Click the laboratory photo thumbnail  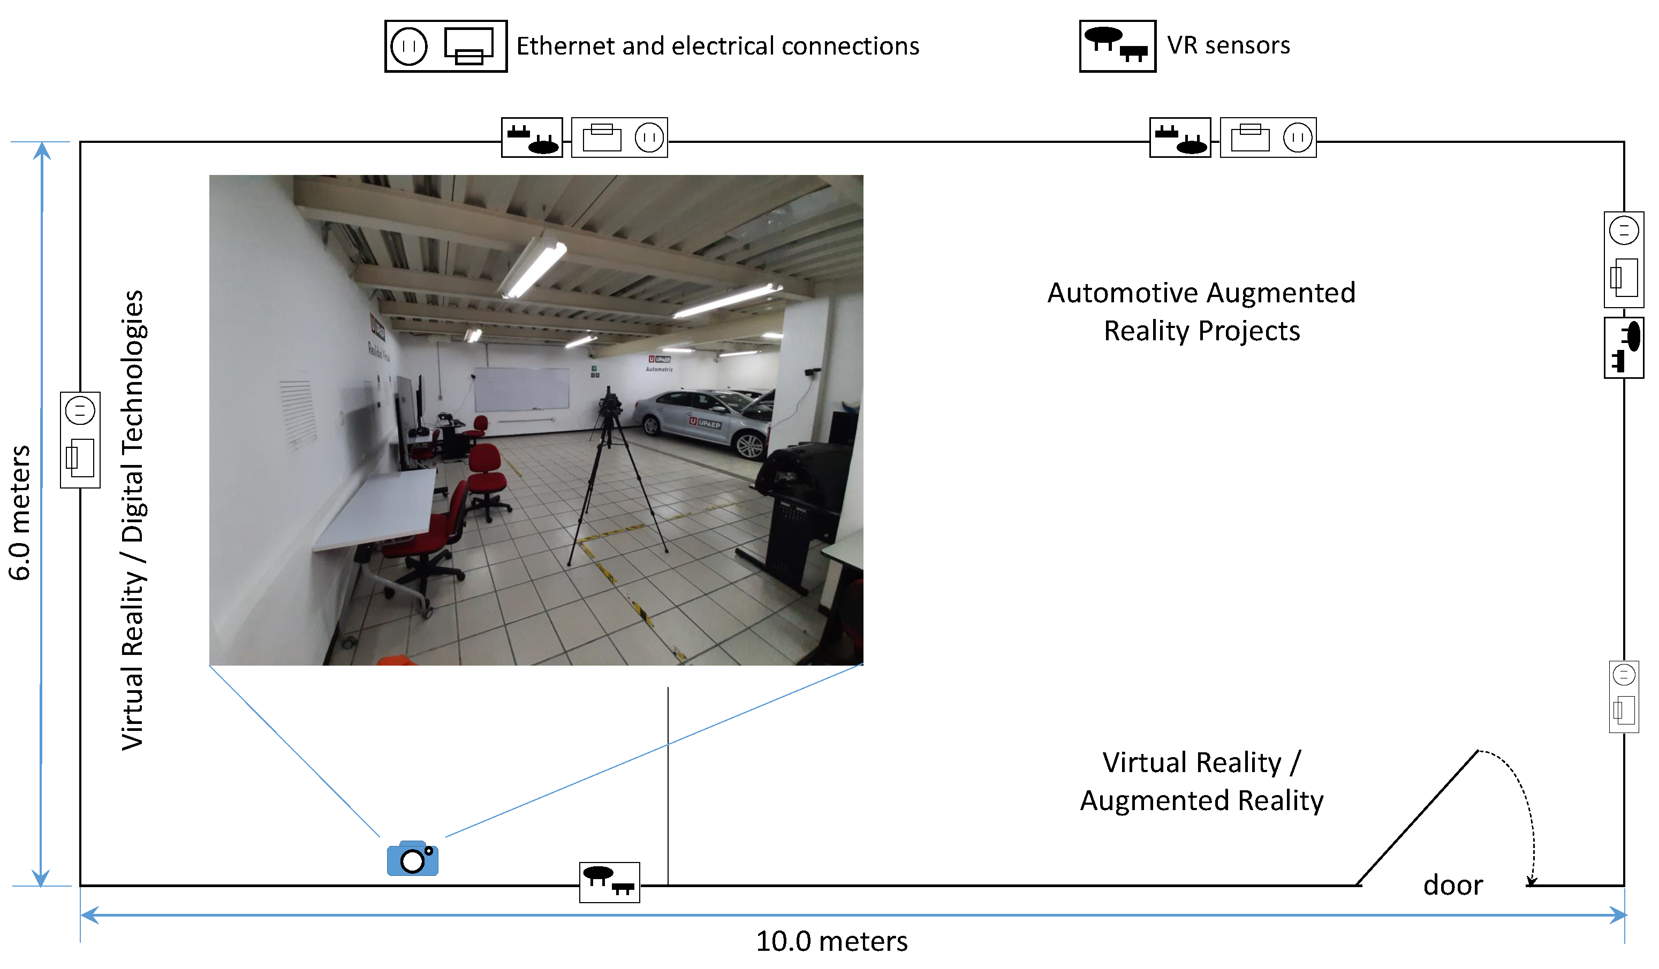536,419
